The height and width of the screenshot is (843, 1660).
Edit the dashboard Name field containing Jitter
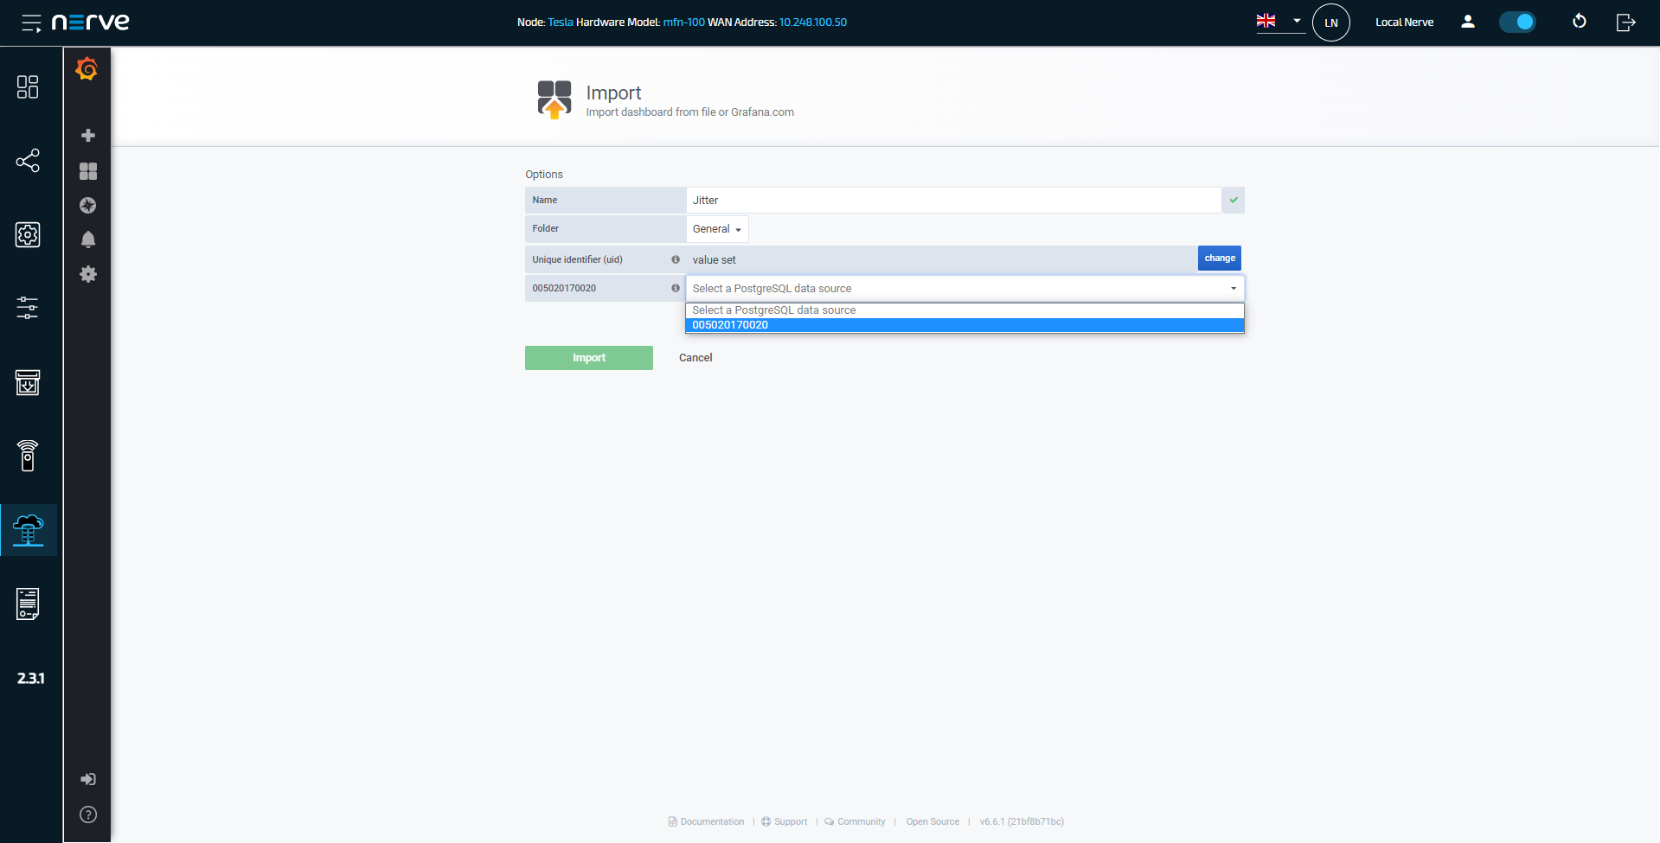tap(952, 200)
